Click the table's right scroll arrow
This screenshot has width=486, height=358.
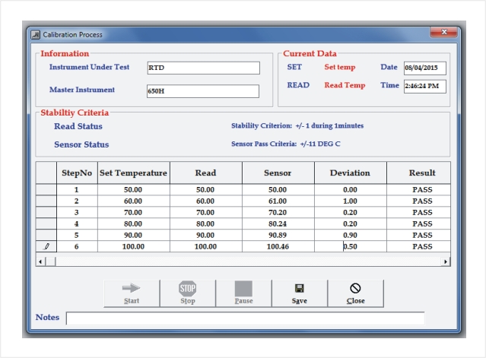point(446,261)
